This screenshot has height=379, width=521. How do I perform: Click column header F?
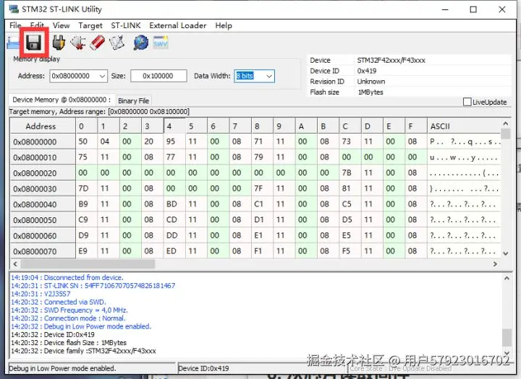click(x=416, y=126)
